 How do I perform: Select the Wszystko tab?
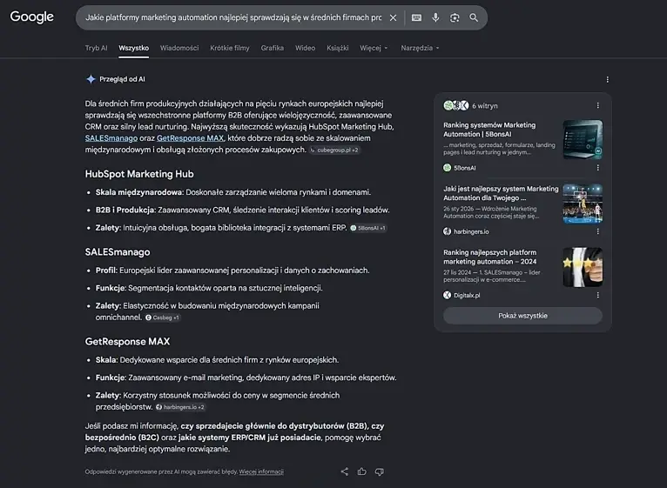pos(133,48)
